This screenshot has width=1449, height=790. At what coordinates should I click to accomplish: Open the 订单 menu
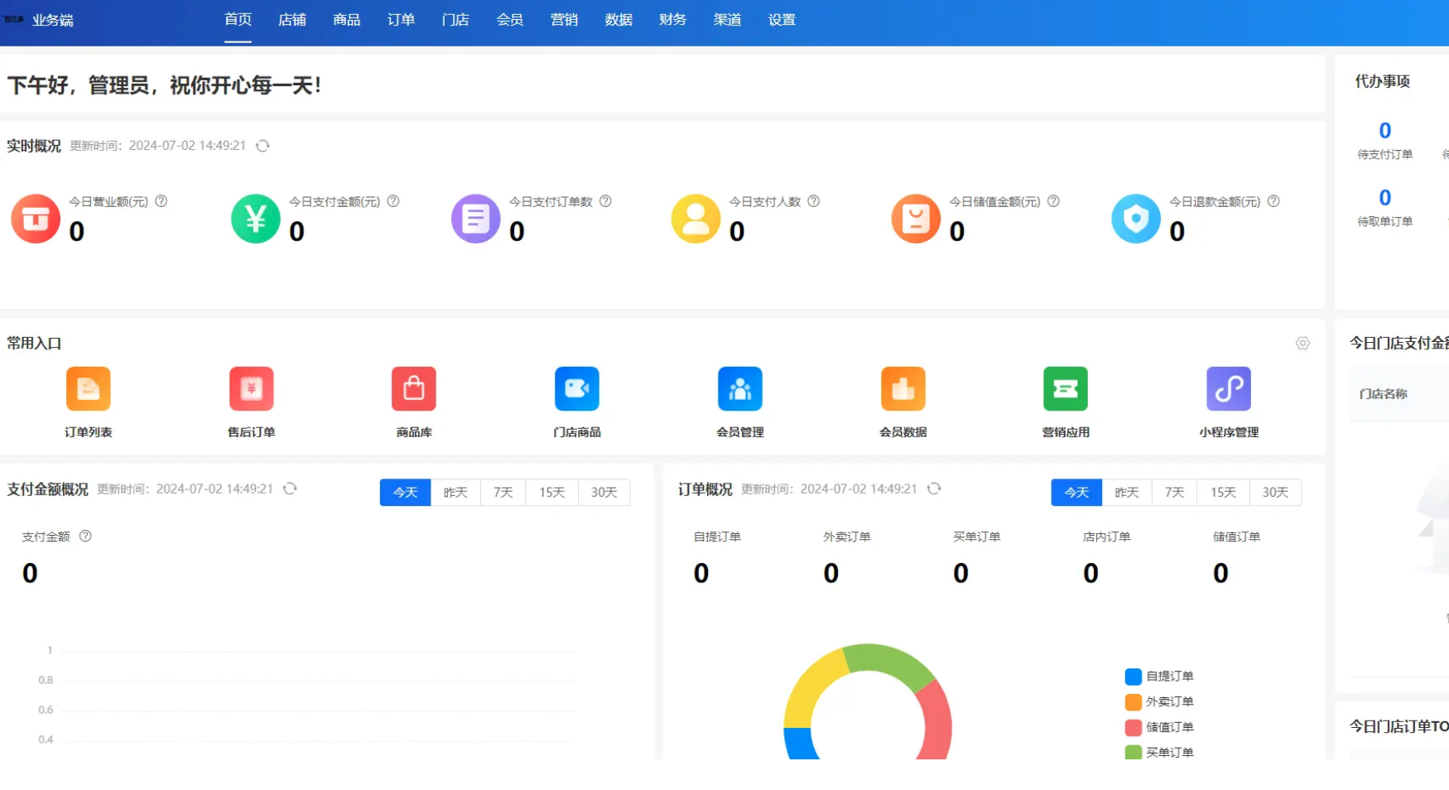401,20
